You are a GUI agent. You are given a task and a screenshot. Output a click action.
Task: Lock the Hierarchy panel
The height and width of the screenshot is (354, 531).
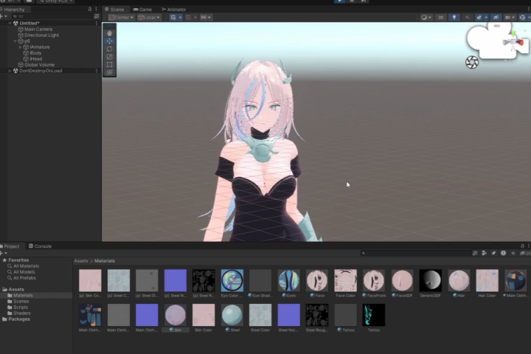click(90, 9)
